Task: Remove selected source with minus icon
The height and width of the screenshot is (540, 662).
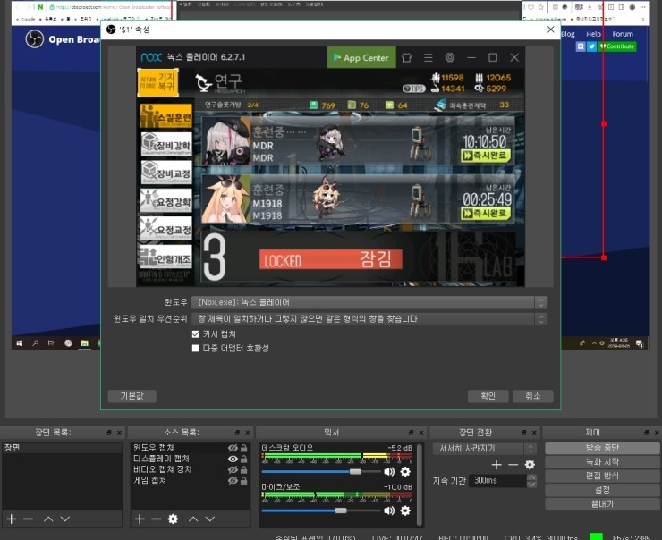Action: click(157, 519)
